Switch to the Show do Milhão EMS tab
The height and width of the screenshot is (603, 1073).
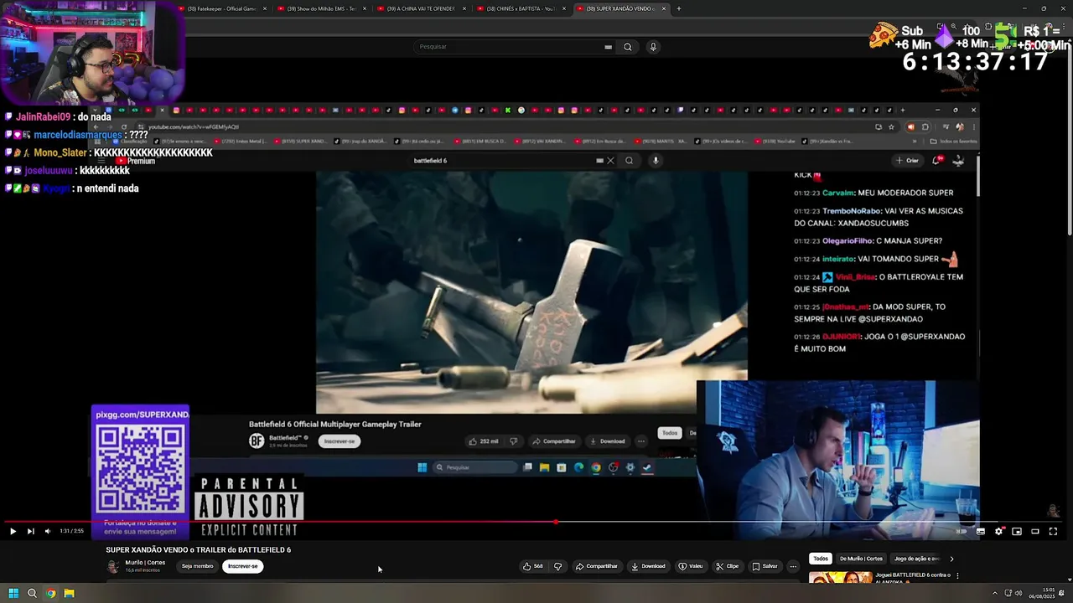click(322, 8)
